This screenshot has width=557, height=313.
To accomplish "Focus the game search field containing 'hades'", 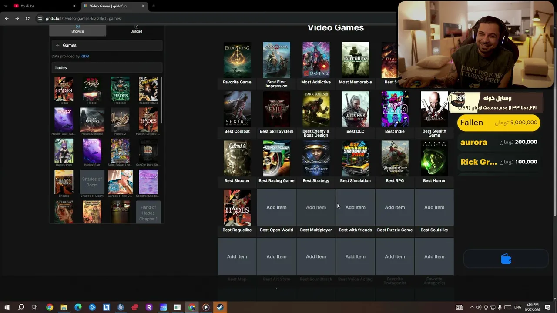I will [x=107, y=67].
